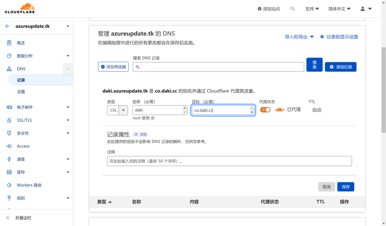Click the back arrow beside azureupdate.tk
This screenshot has width=386, height=226.
[x=8, y=26]
